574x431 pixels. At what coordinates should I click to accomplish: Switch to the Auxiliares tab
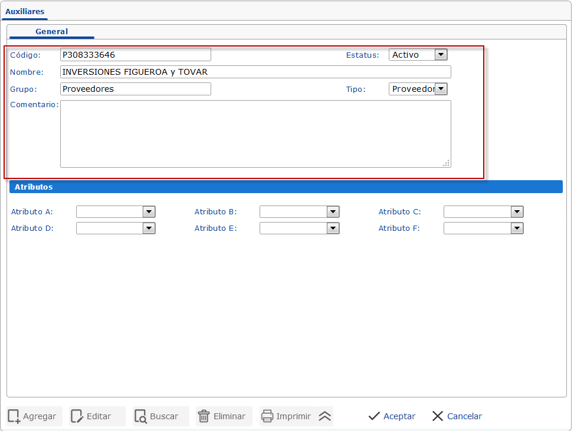click(x=25, y=11)
